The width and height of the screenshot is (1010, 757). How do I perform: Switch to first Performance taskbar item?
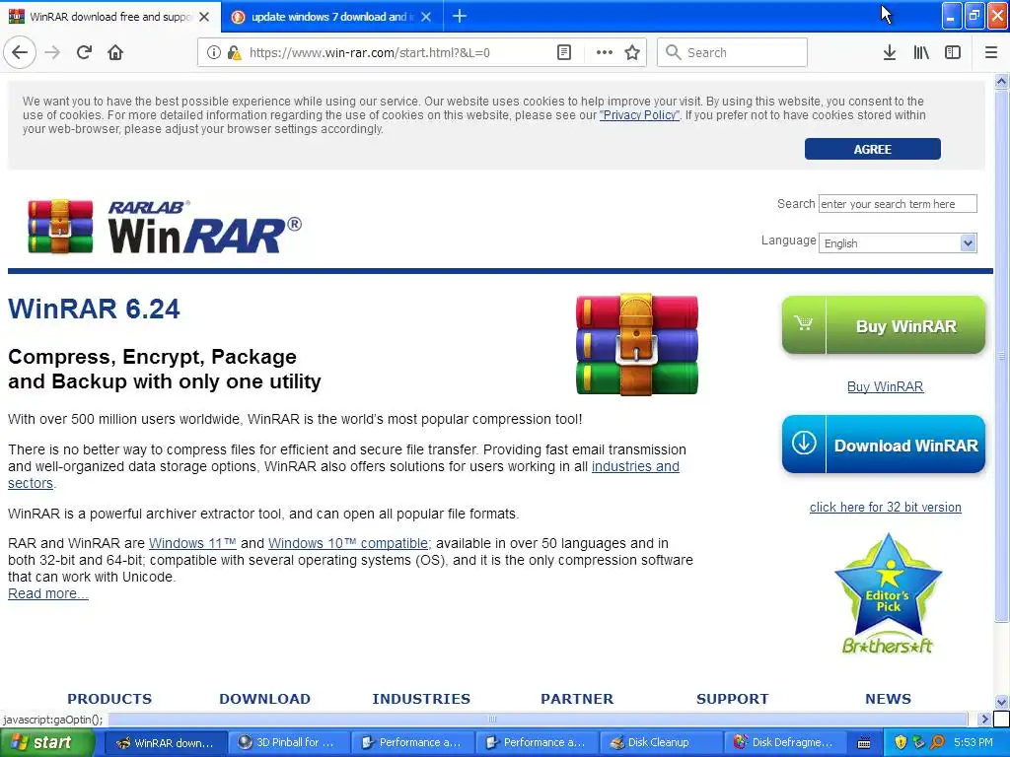[x=412, y=743]
